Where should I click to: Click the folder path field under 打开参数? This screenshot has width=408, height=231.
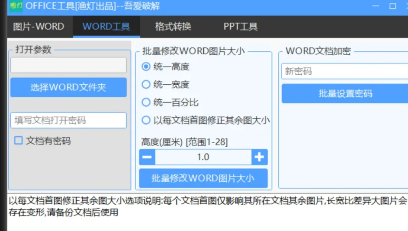click(x=68, y=65)
